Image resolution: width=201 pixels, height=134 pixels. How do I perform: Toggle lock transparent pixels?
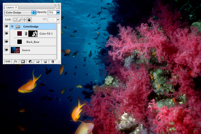point(15,20)
